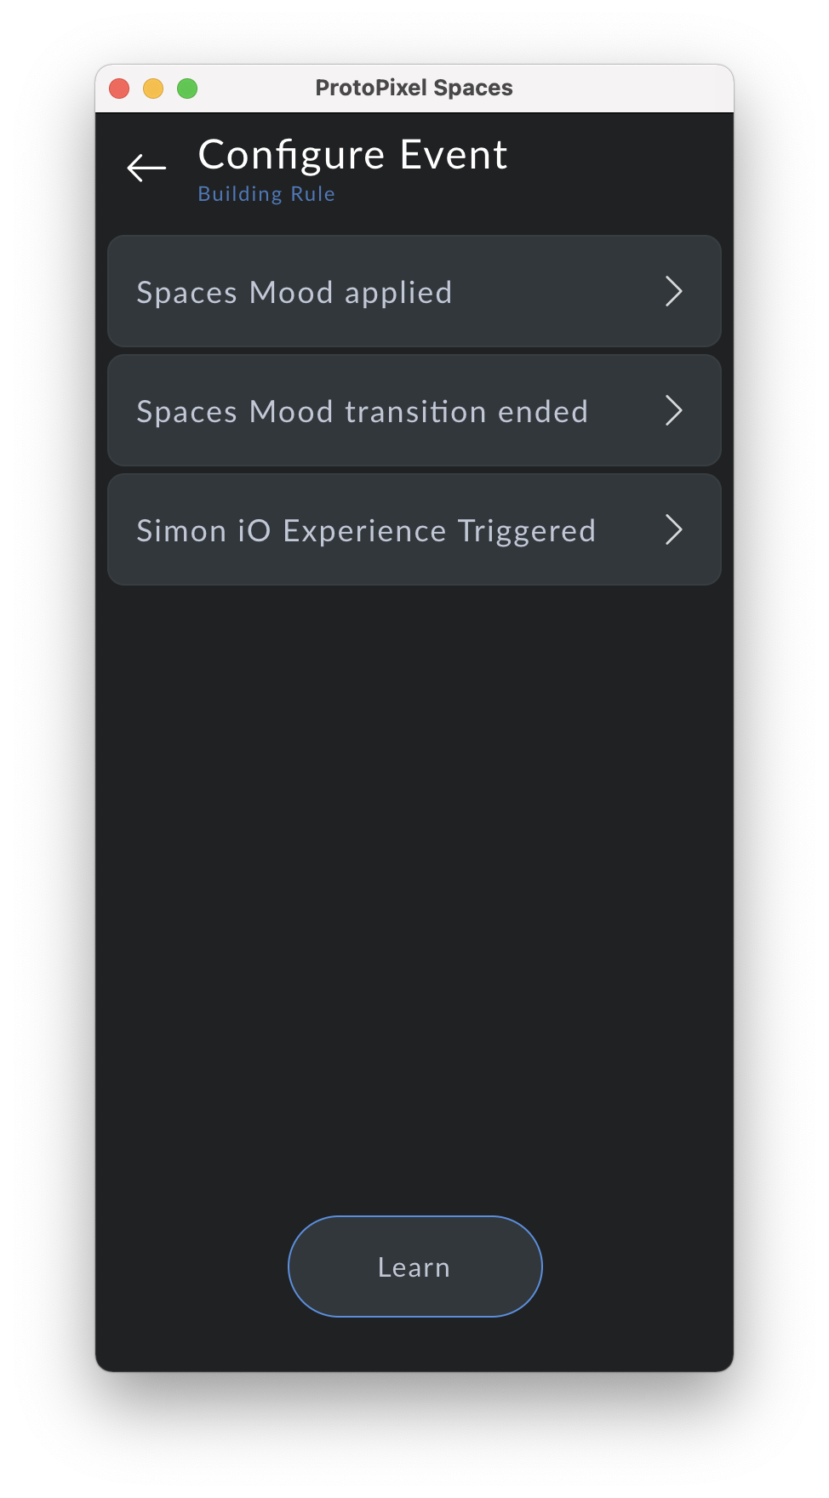Close the window with the red button
Viewport: 829px width, 1498px height.
point(119,89)
